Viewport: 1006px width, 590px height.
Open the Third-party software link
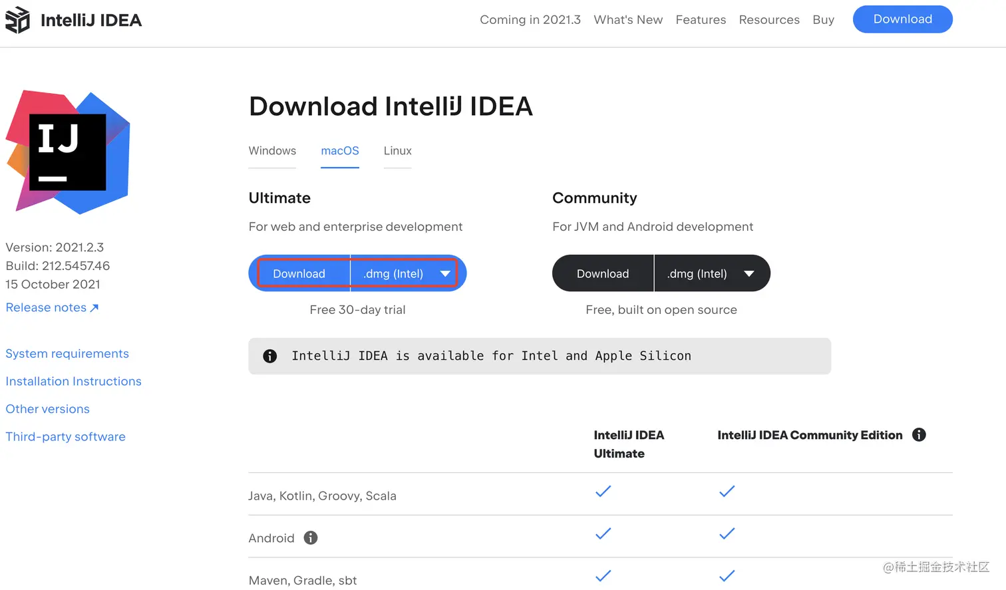65,437
